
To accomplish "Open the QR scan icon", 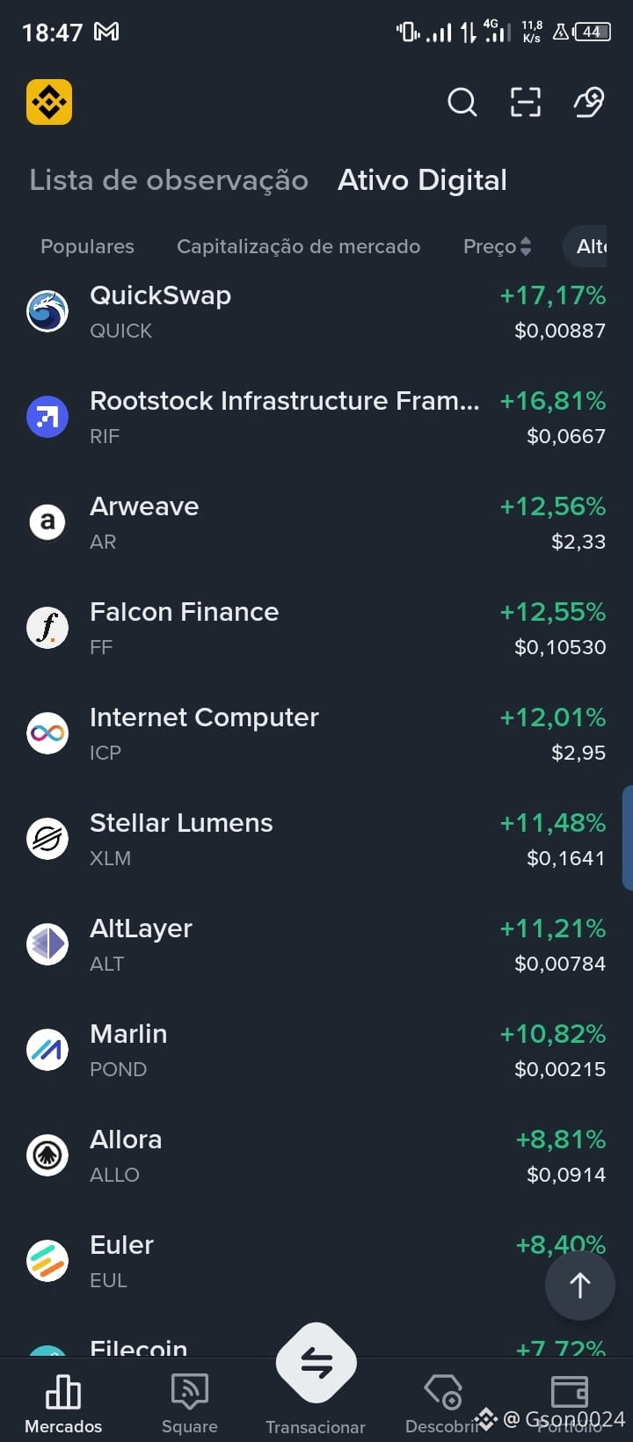I will pyautogui.click(x=526, y=102).
